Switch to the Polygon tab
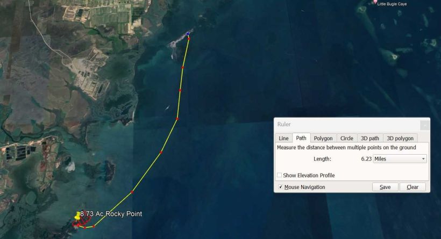The width and height of the screenshot is (441, 239). pos(323,138)
